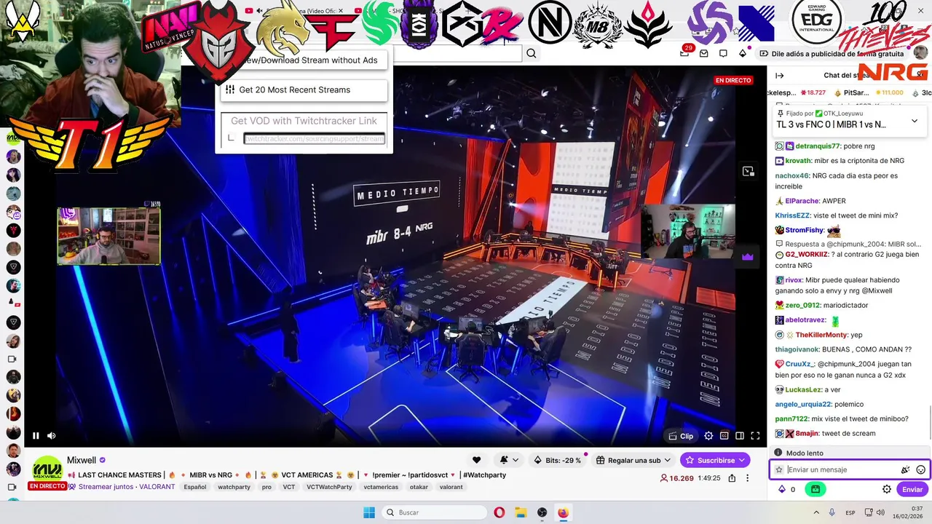Image resolution: width=932 pixels, height=524 pixels.
Task: Open the top bar Bits icon
Action: point(743,53)
